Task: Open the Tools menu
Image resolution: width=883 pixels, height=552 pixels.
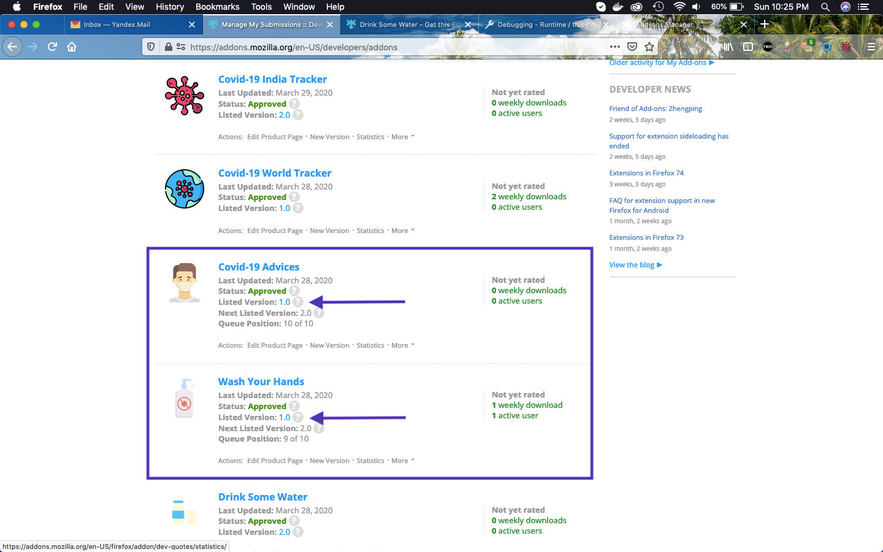Action: click(x=261, y=7)
